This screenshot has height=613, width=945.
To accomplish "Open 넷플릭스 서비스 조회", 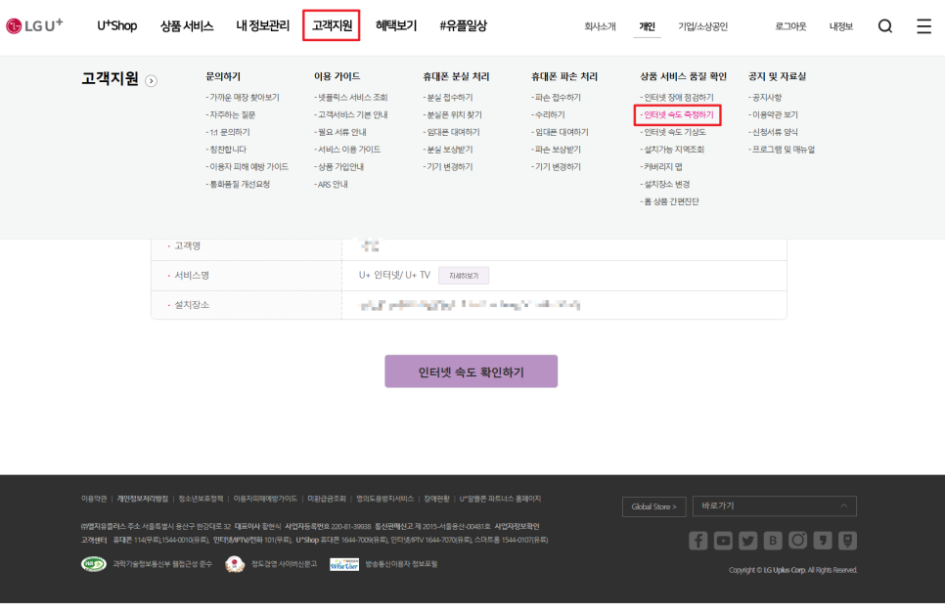I will [351, 98].
